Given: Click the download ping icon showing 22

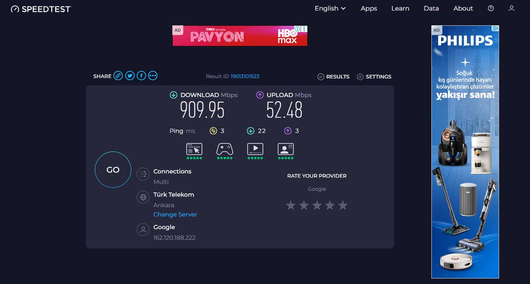Looking at the screenshot, I should [x=250, y=131].
